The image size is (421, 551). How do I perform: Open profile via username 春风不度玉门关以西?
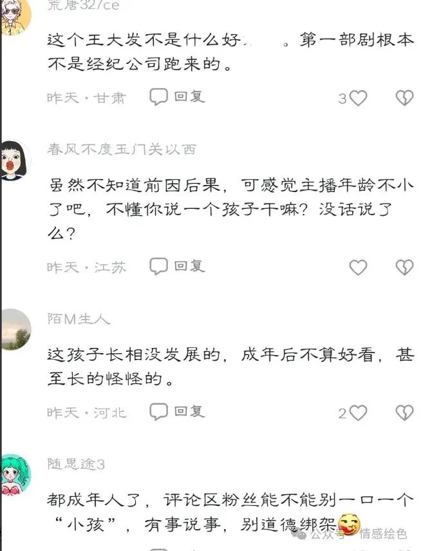pos(122,150)
